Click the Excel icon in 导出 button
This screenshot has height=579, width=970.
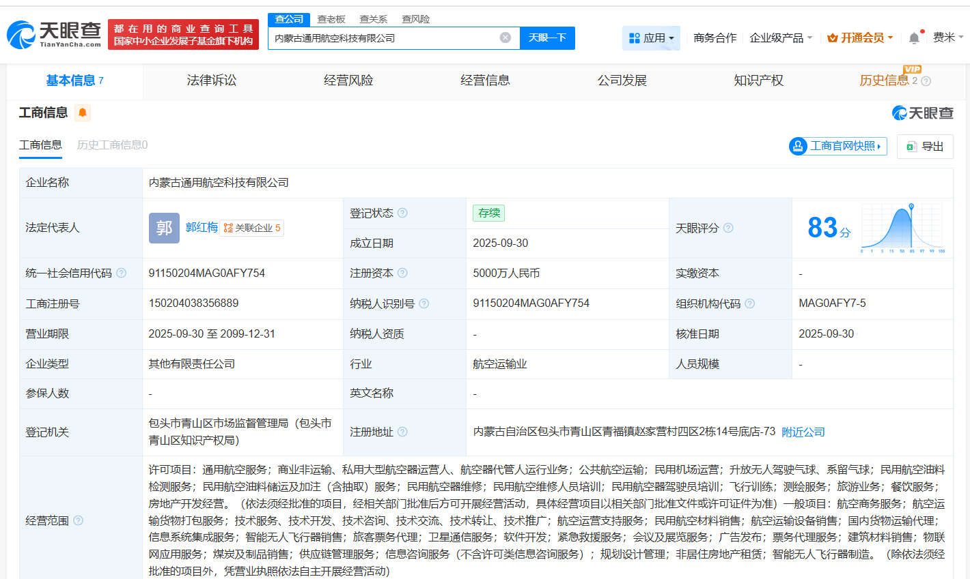tap(912, 147)
